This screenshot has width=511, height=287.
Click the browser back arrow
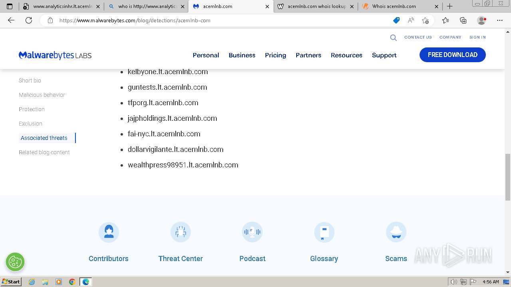[x=11, y=20]
